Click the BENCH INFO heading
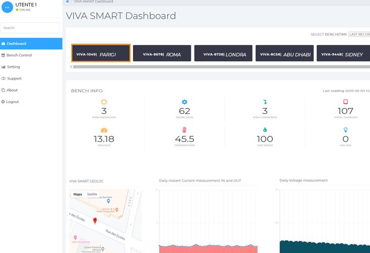Image resolution: width=370 pixels, height=253 pixels. point(87,91)
